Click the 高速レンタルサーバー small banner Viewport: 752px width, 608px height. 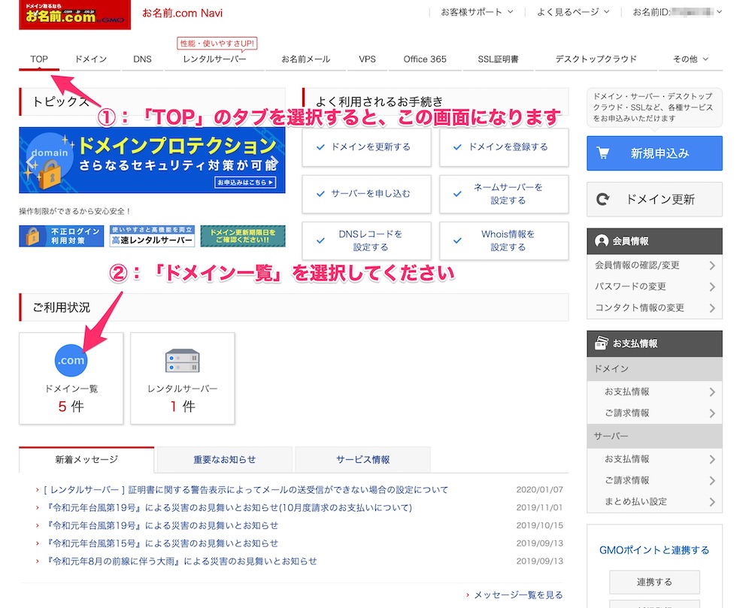click(x=152, y=236)
